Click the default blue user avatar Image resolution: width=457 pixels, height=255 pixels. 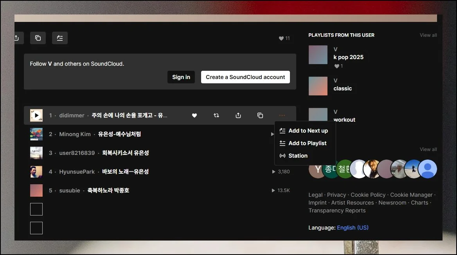[x=428, y=169]
